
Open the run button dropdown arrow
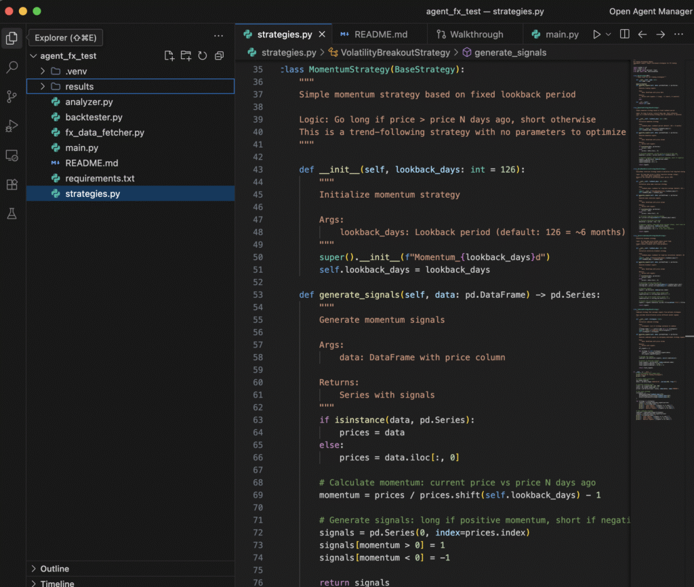(609, 35)
